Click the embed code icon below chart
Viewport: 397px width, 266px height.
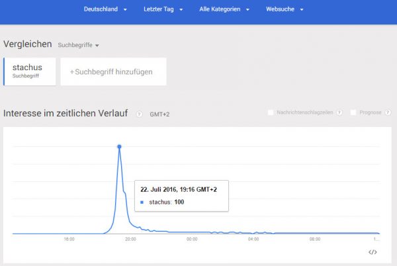[373, 252]
